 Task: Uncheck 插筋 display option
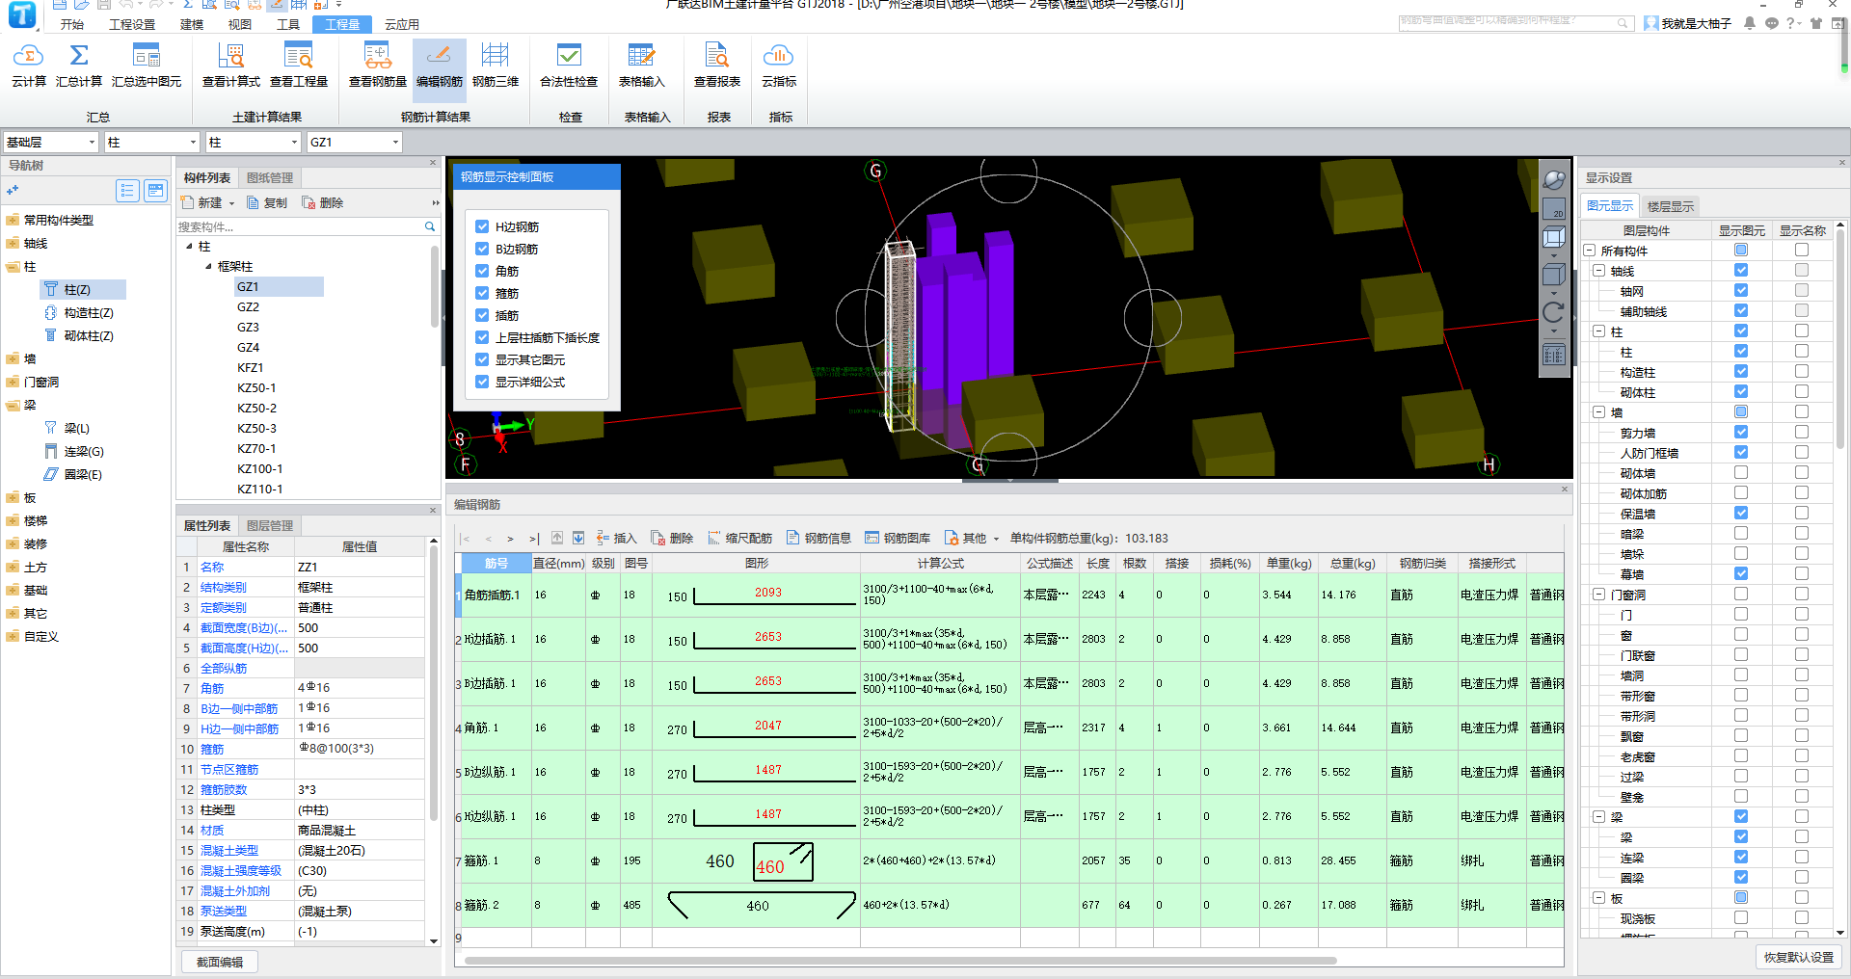(x=482, y=315)
